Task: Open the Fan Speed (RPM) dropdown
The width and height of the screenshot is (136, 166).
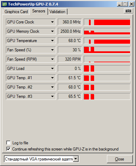Action: click(x=52, y=59)
